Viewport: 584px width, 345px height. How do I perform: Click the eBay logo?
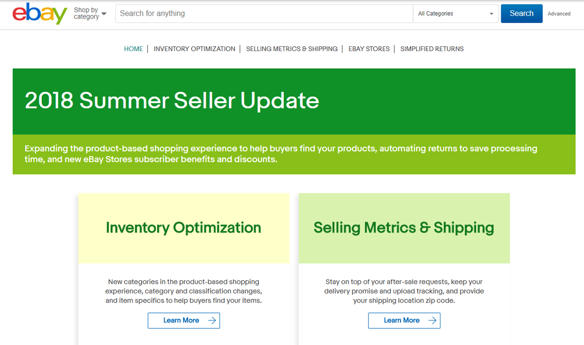40,14
